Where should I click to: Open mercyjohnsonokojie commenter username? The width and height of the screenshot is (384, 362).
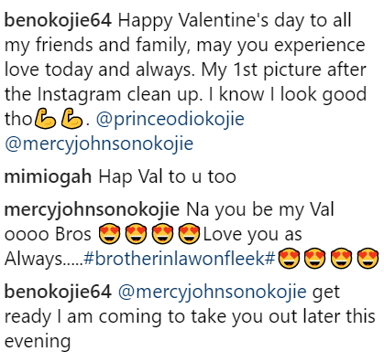coord(92,210)
